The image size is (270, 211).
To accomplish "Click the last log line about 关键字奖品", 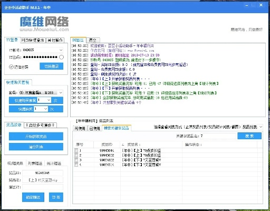I will [x=107, y=102].
